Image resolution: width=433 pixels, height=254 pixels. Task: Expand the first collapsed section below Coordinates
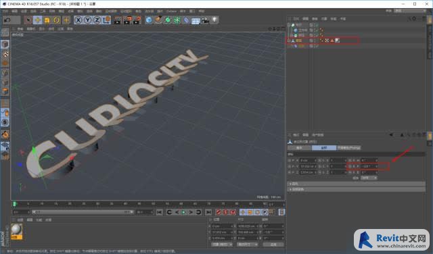[357, 184]
